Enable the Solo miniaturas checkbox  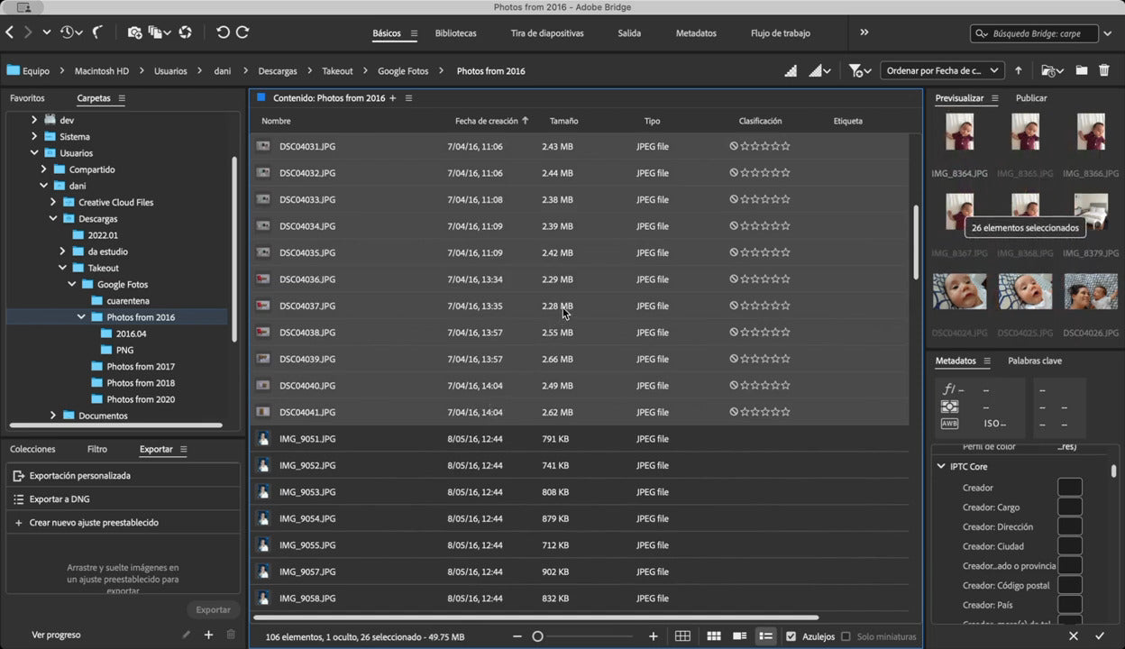coord(846,636)
